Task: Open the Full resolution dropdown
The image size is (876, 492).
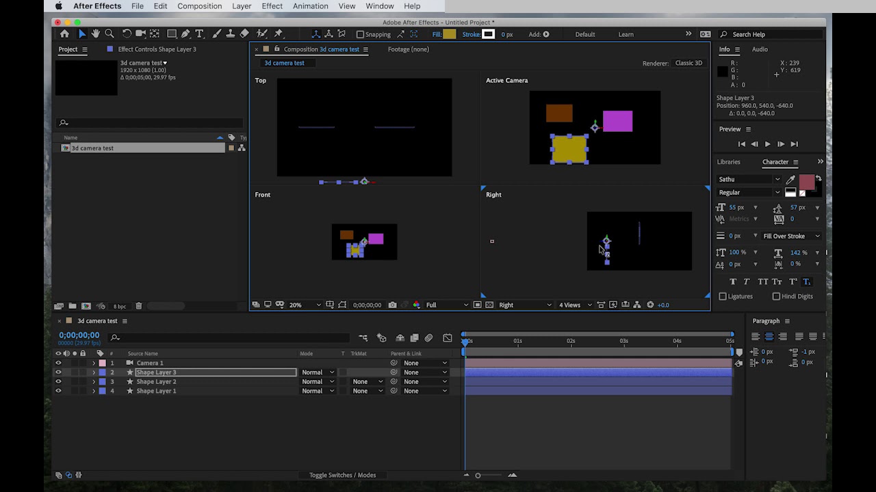Action: 448,305
